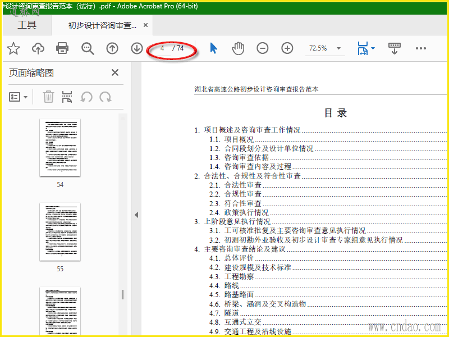Click the 页面缩略图 panel title

[31, 73]
